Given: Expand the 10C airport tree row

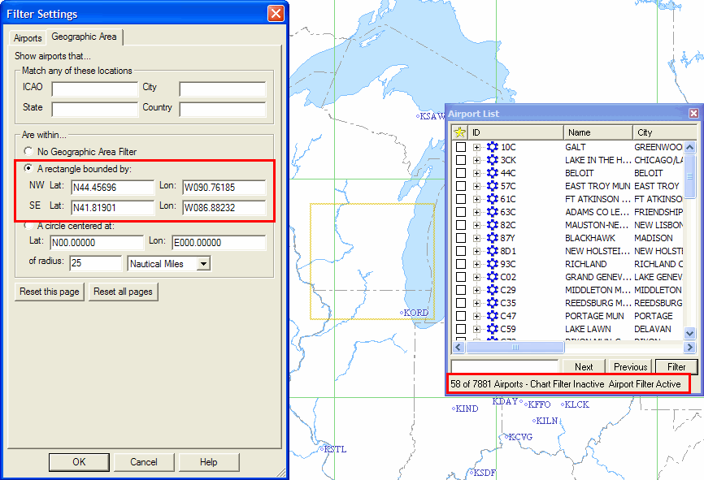Looking at the screenshot, I should click(x=476, y=147).
